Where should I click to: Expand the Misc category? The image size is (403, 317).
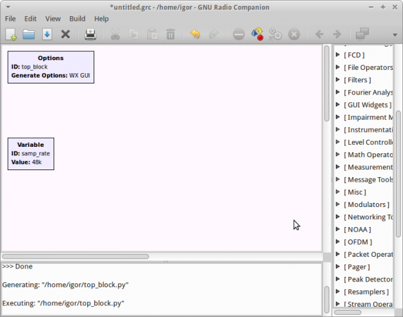point(338,192)
